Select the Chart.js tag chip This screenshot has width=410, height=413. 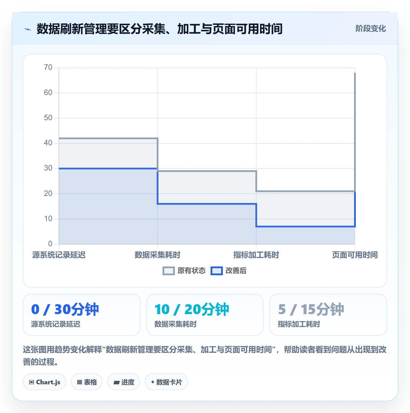point(45,382)
